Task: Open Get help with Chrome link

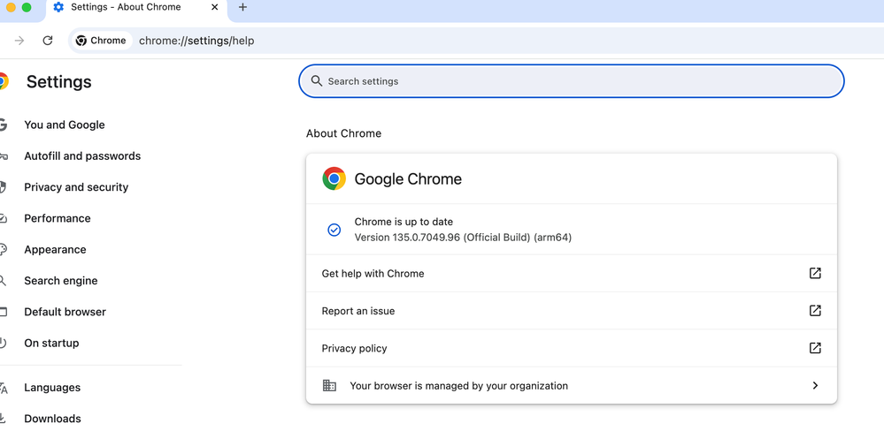Action: [571, 274]
